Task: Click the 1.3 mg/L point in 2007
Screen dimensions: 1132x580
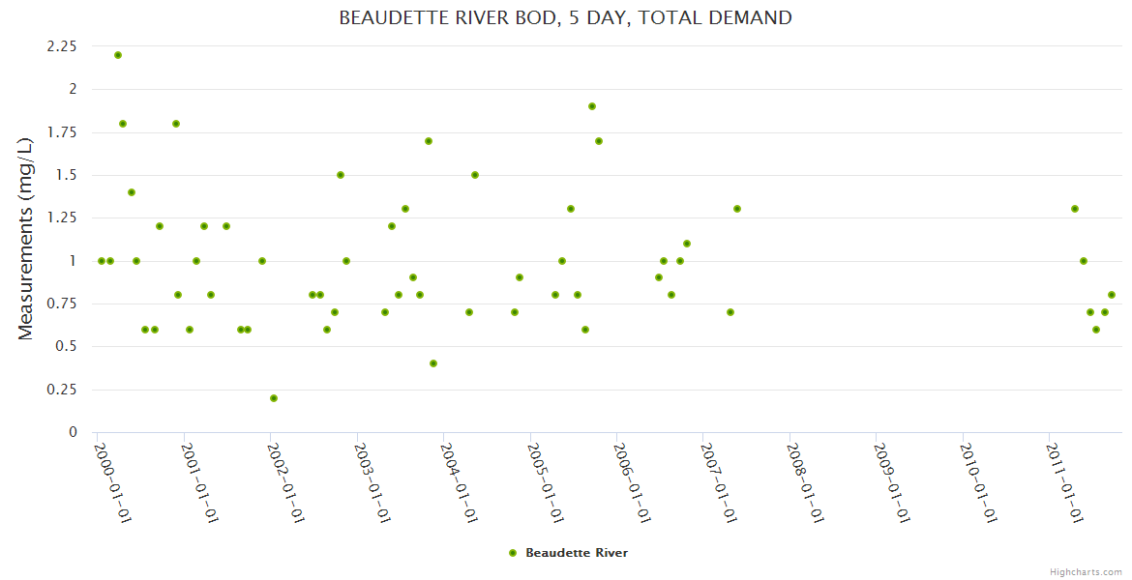Action: pos(737,209)
